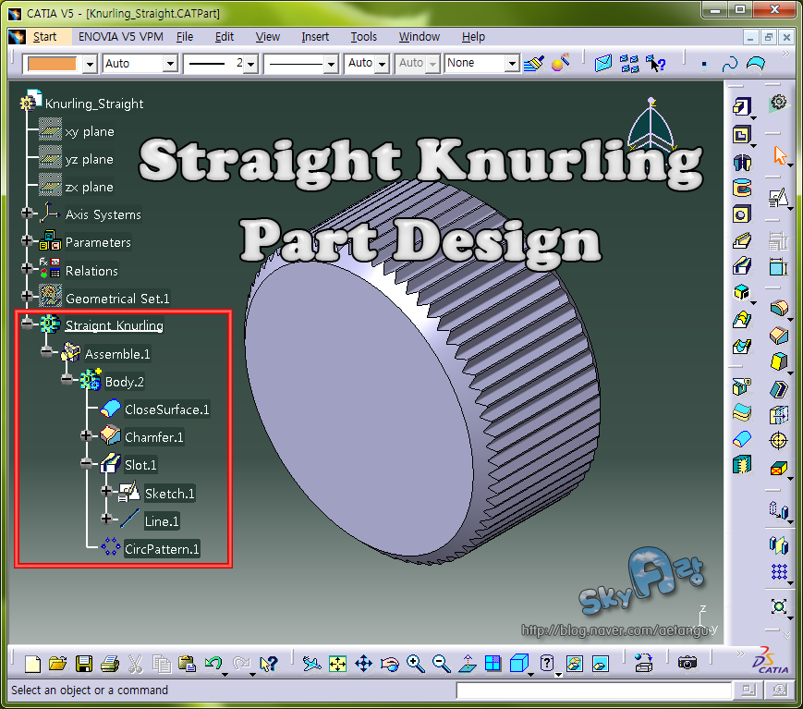
Task: Click the Zoom In icon
Action: tap(416, 662)
